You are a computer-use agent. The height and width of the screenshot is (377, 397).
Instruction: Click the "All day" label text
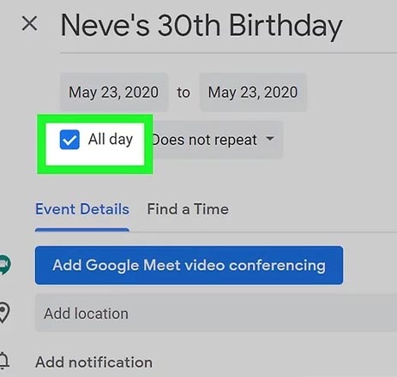[111, 140]
